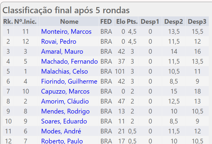Screen dimensions: 212x144
Task: Click the Desp2 column header
Action: pyautogui.click(x=174, y=21)
